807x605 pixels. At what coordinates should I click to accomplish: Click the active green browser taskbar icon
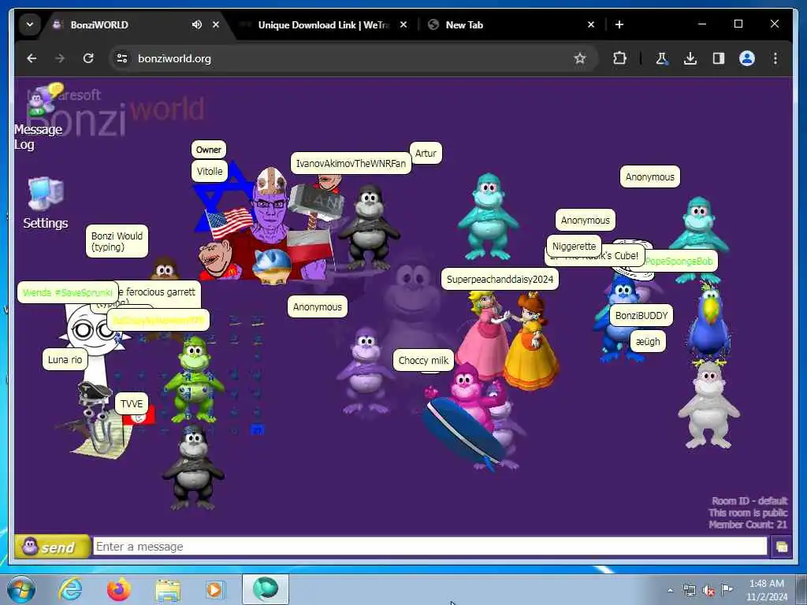pyautogui.click(x=266, y=589)
